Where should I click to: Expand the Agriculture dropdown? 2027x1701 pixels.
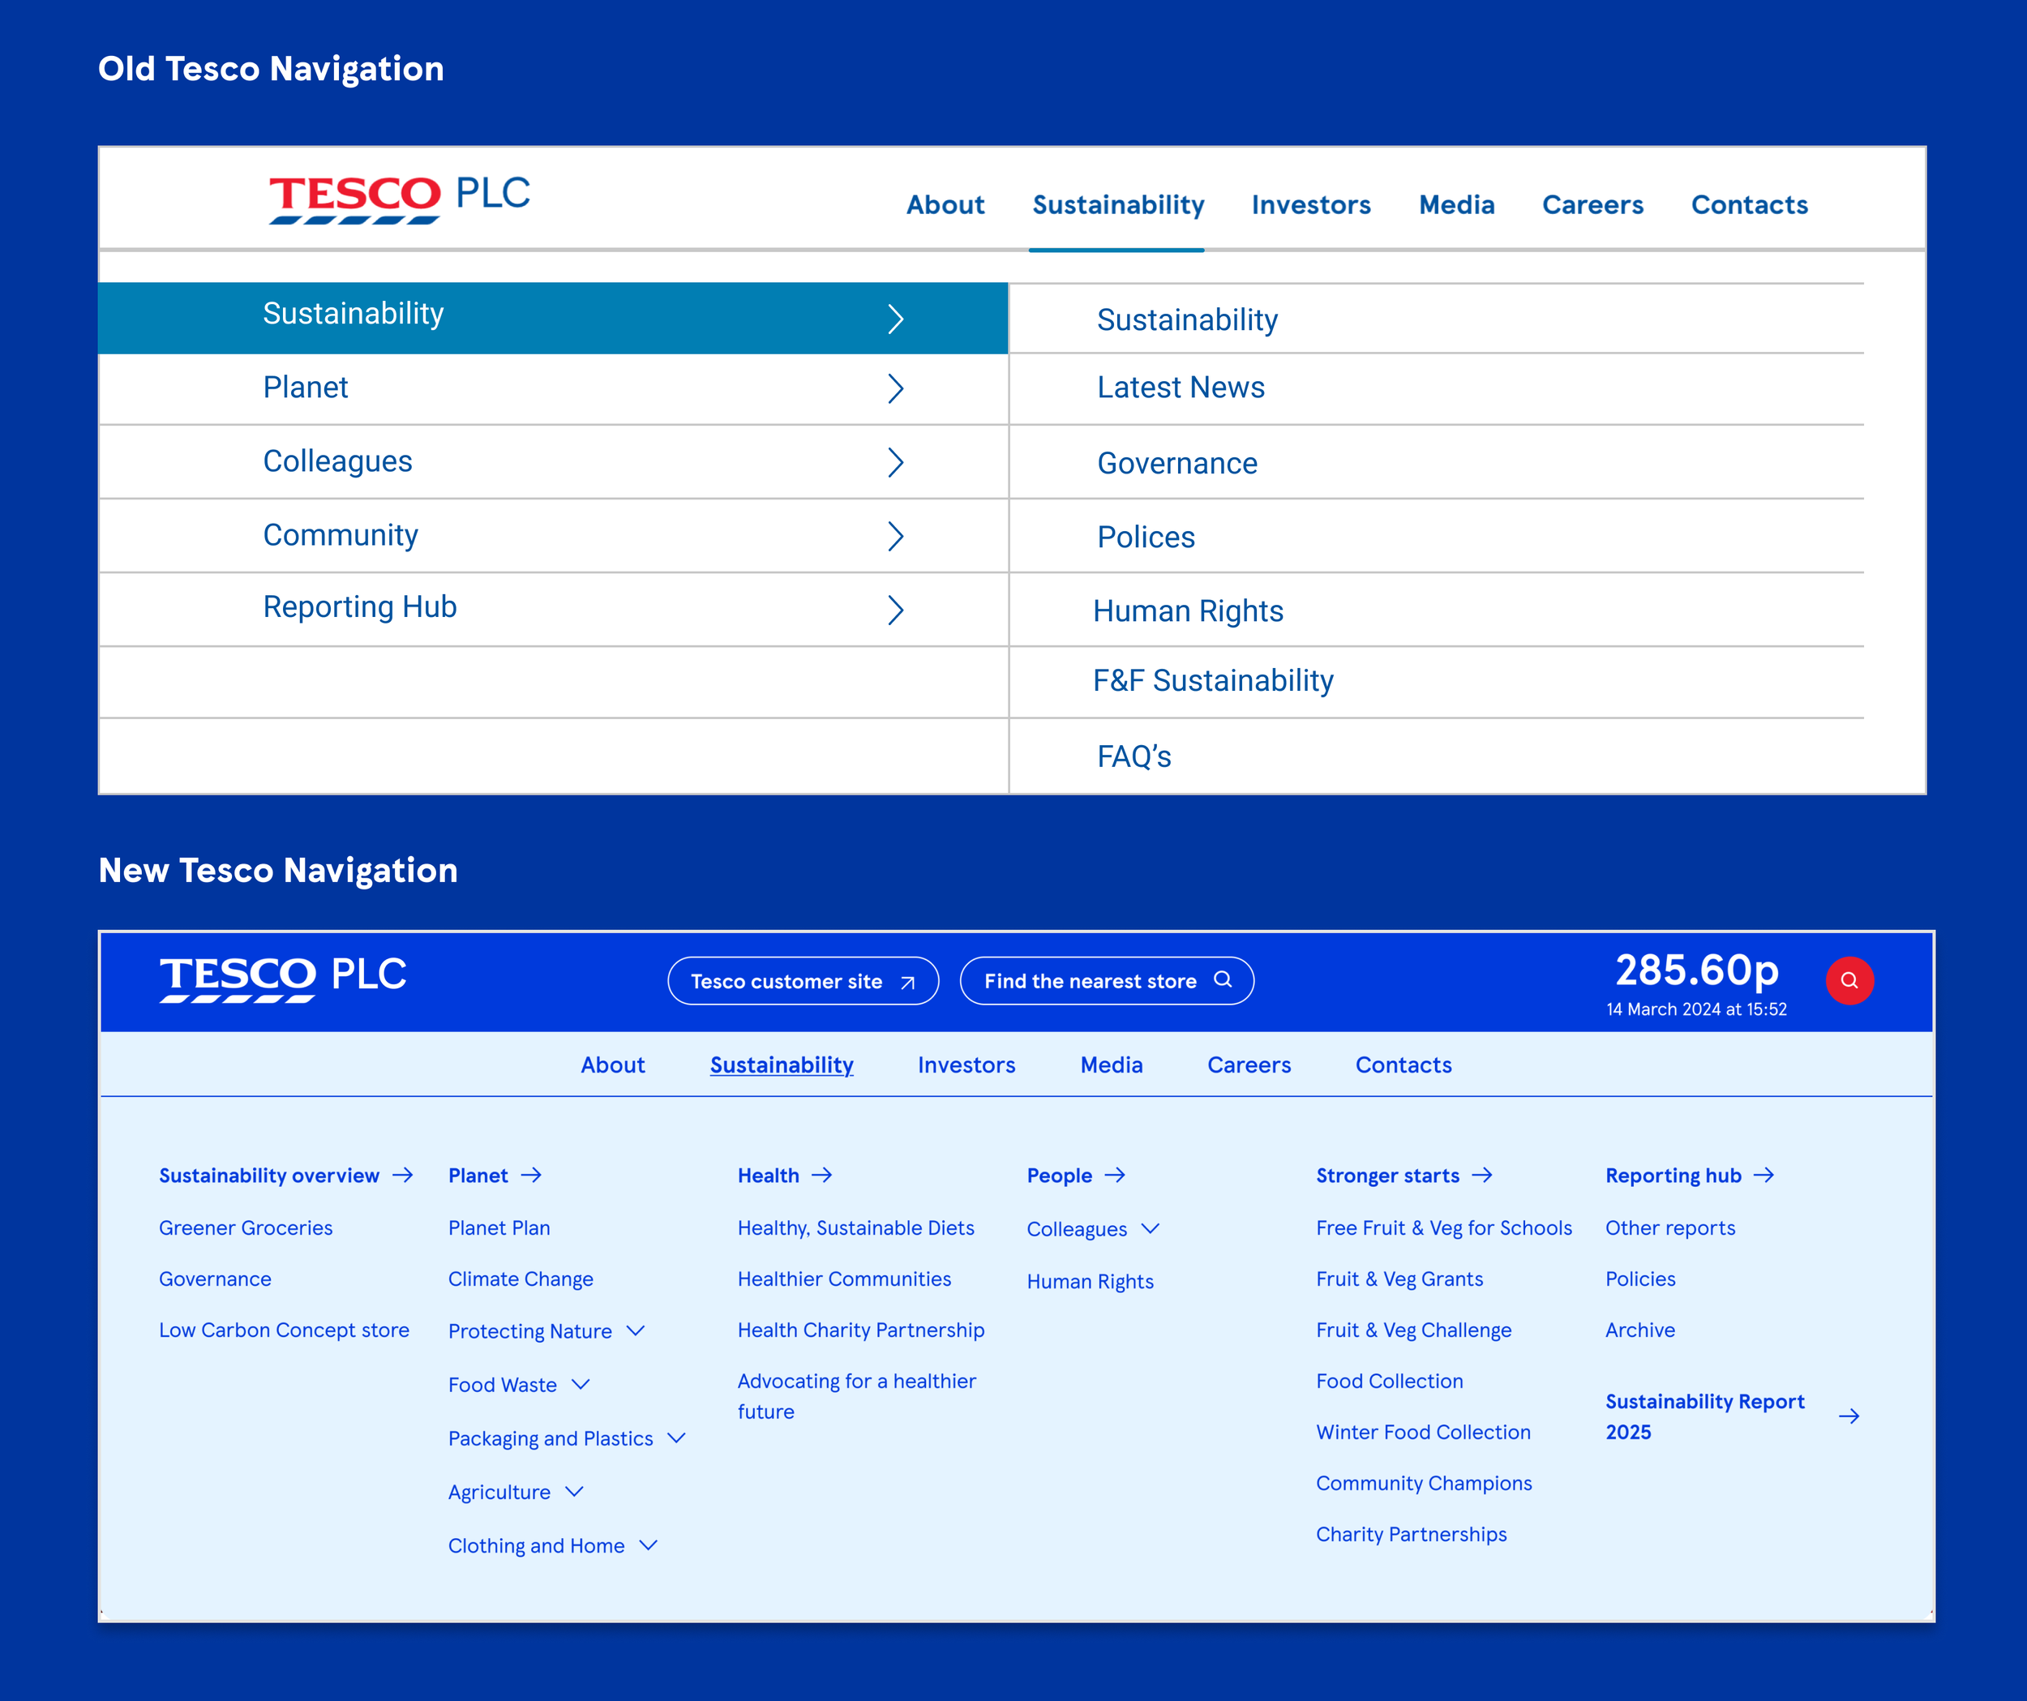(x=574, y=1492)
